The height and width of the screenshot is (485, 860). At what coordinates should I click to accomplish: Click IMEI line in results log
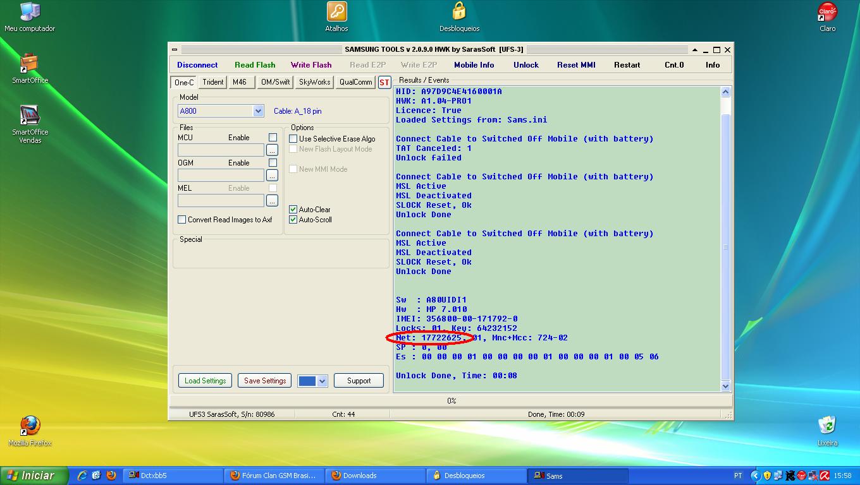click(457, 319)
